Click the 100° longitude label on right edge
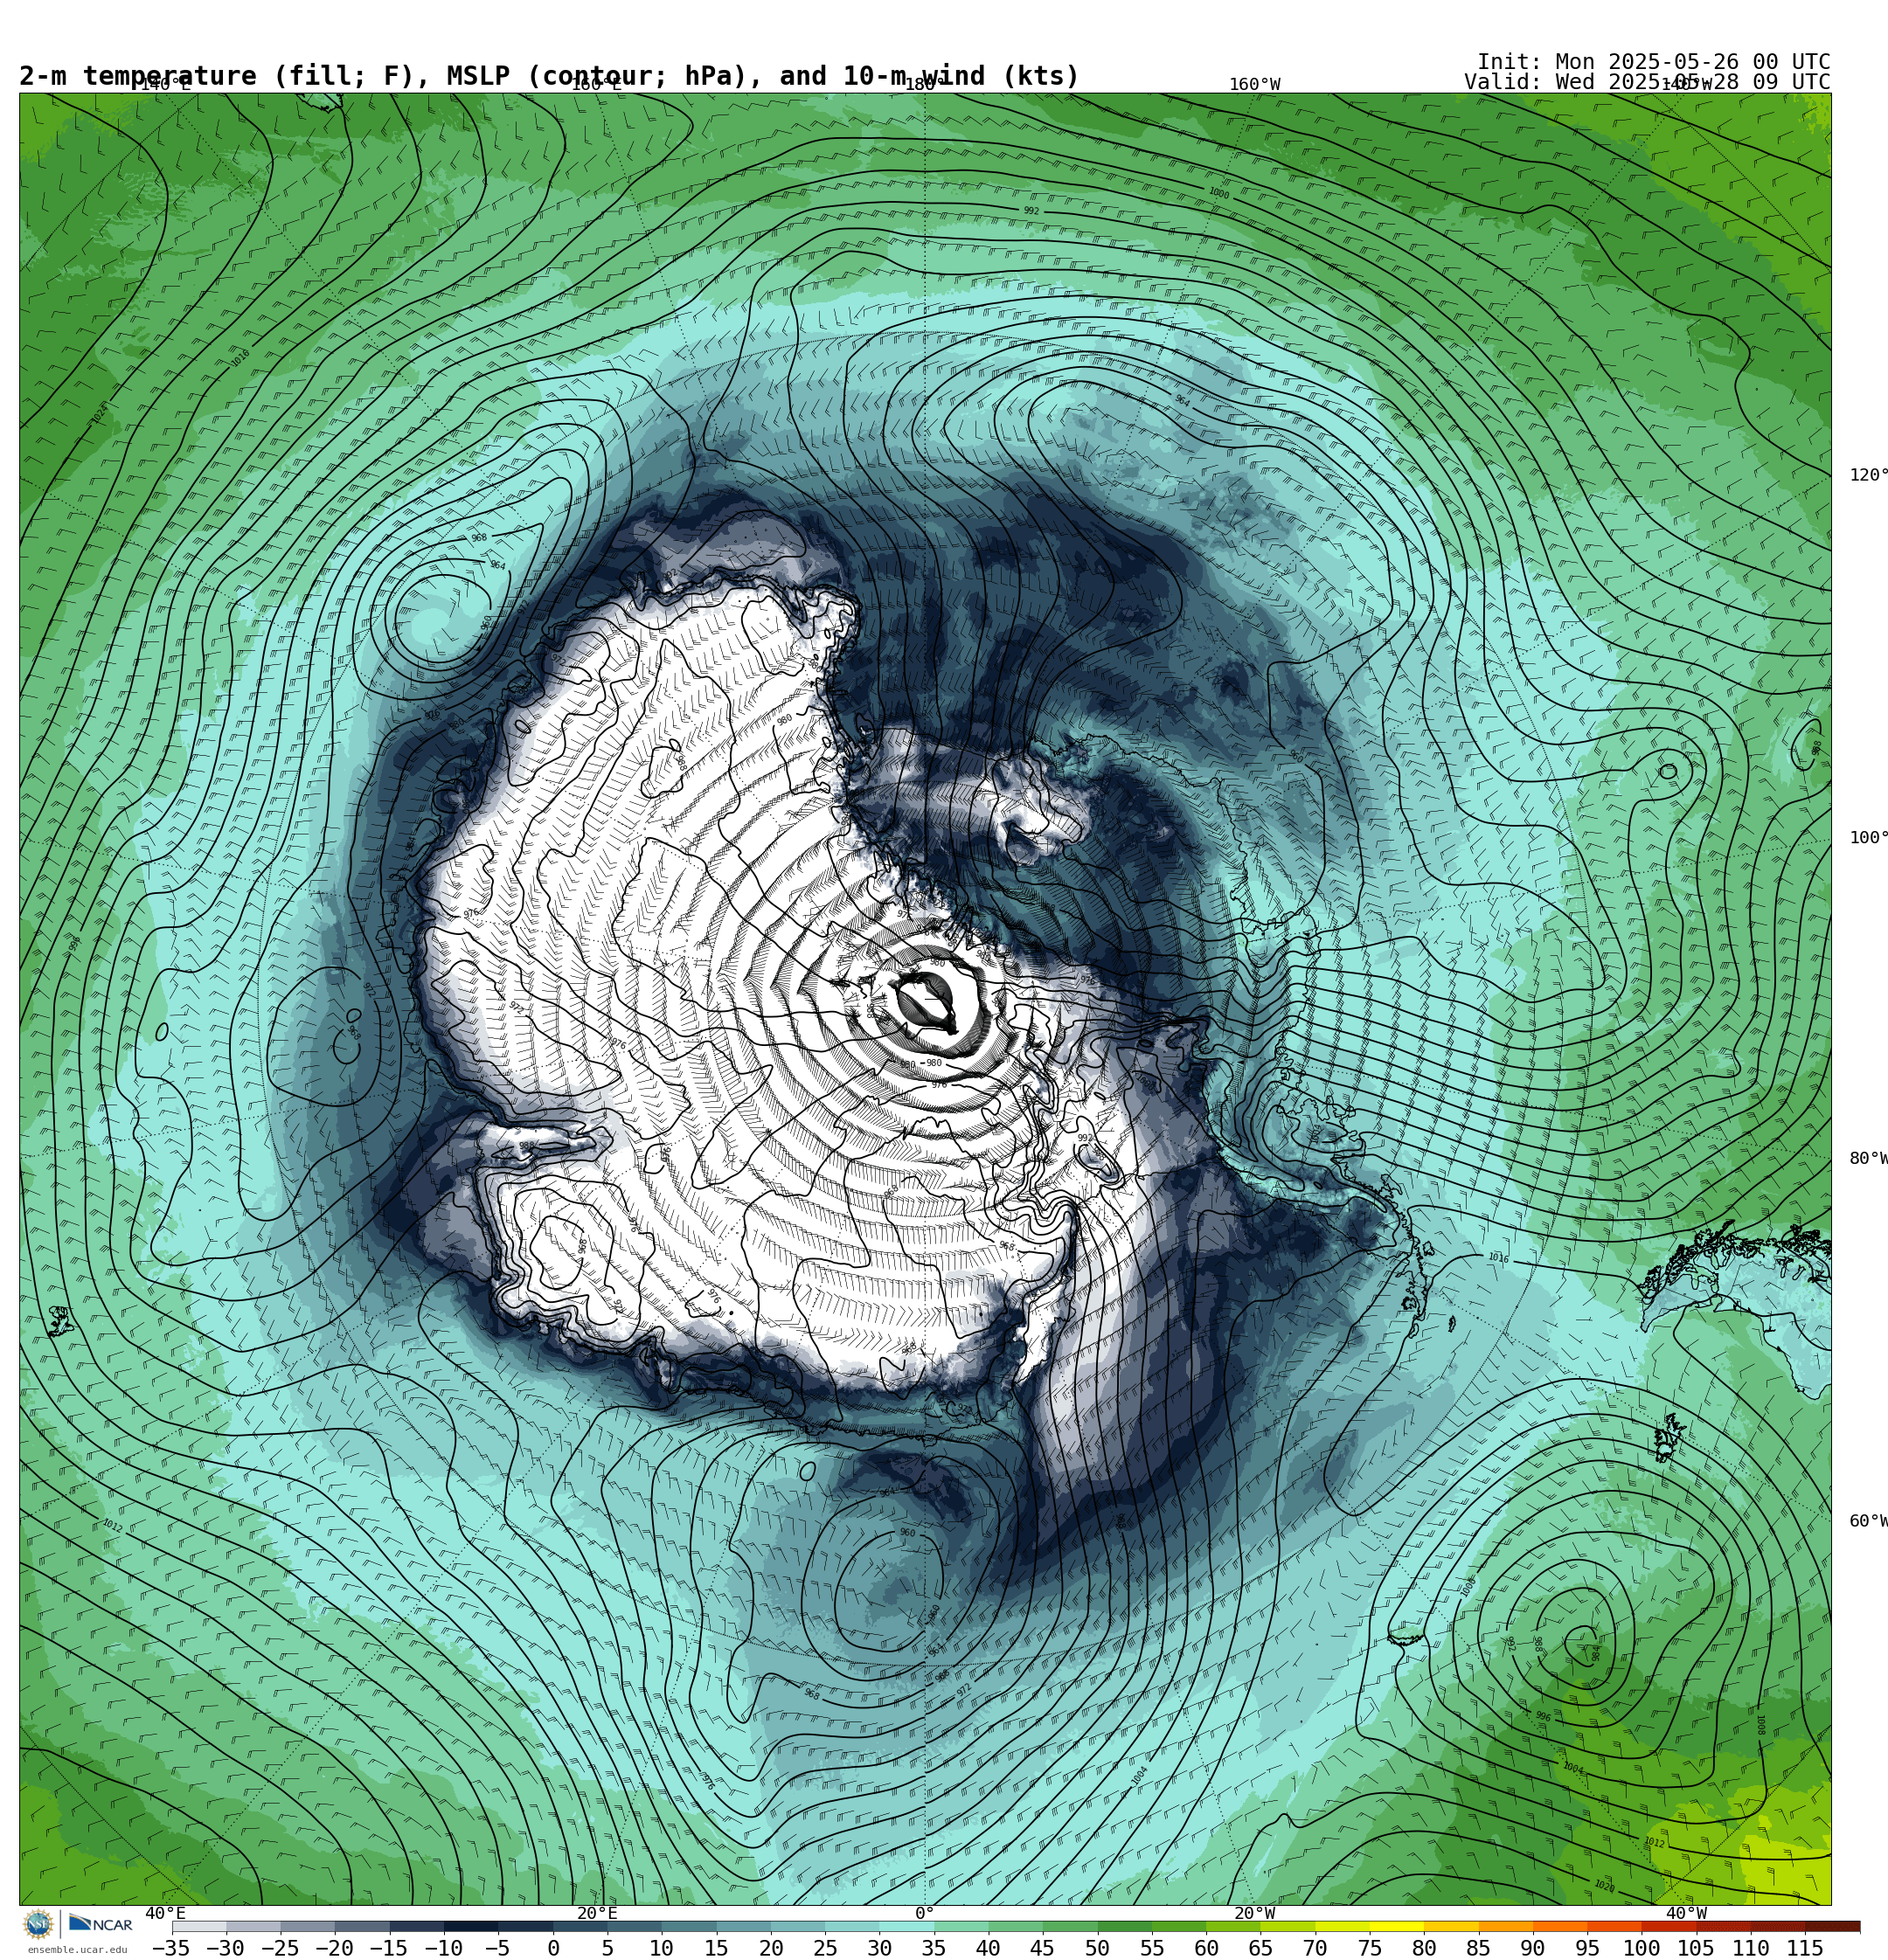 [1868, 838]
